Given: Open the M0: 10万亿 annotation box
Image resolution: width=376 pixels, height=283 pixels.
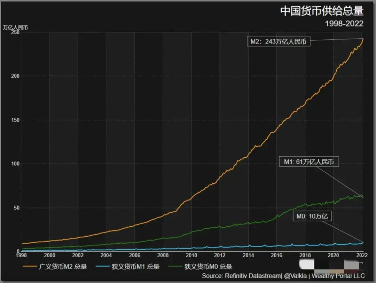Looking at the screenshot, I should [x=312, y=216].
